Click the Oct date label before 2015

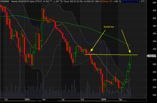click(x=6, y=100)
